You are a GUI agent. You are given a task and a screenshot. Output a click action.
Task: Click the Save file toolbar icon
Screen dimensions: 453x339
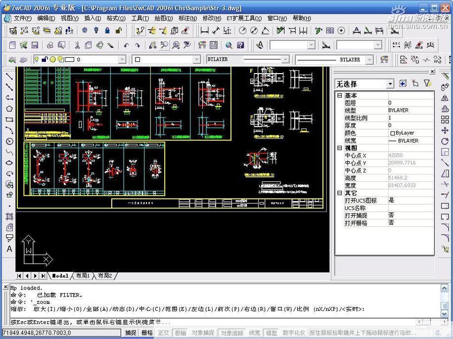(x=35, y=45)
